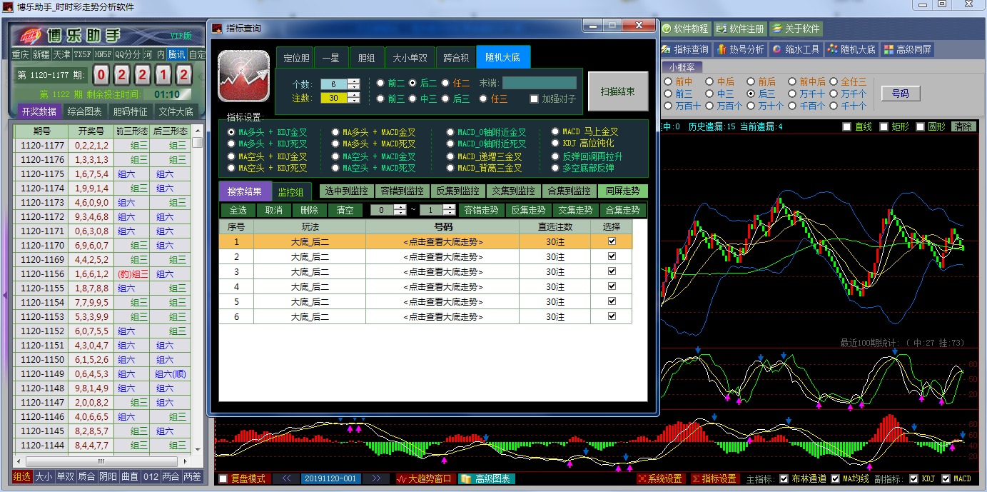Toggle the 复盘模式 checkbox
This screenshot has height=492, width=987.
coord(223,478)
